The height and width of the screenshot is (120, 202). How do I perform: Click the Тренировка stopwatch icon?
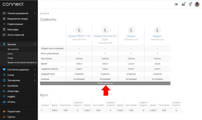coord(4,80)
